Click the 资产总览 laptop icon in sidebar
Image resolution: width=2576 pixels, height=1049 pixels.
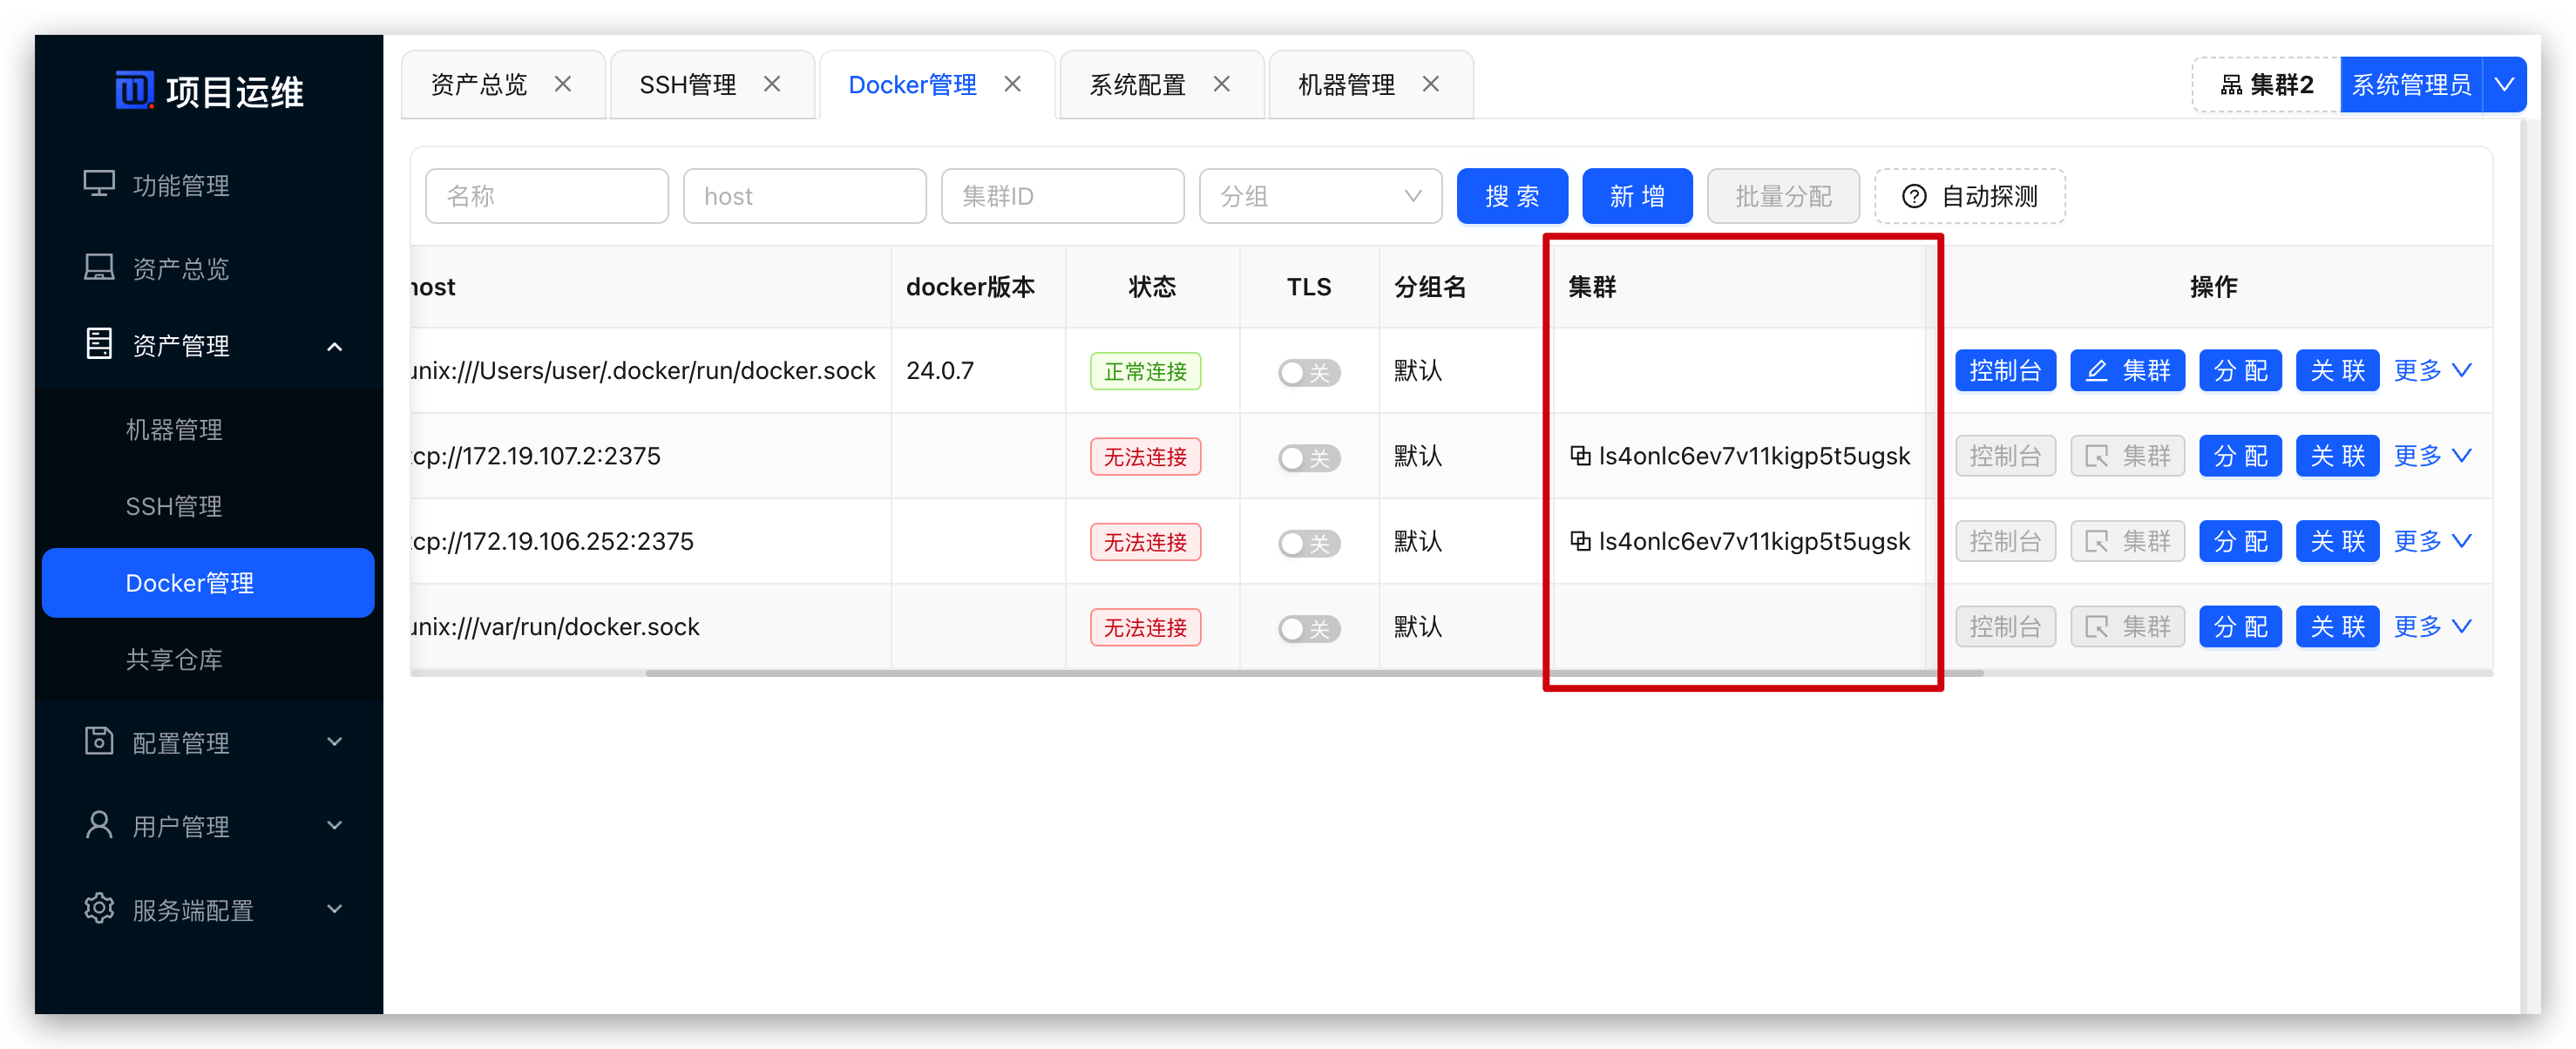[98, 267]
